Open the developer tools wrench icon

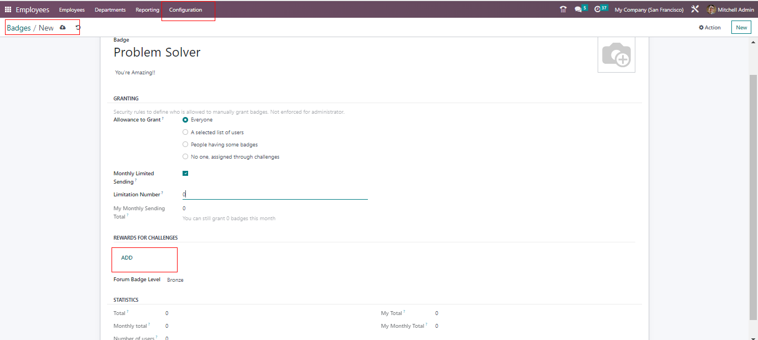695,9
